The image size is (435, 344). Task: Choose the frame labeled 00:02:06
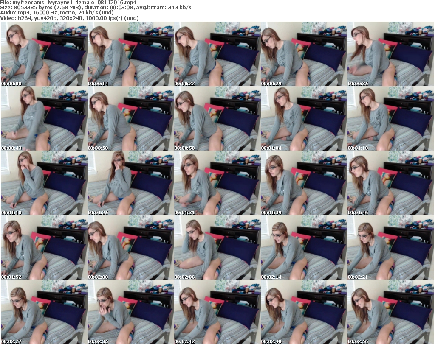[x=217, y=248]
